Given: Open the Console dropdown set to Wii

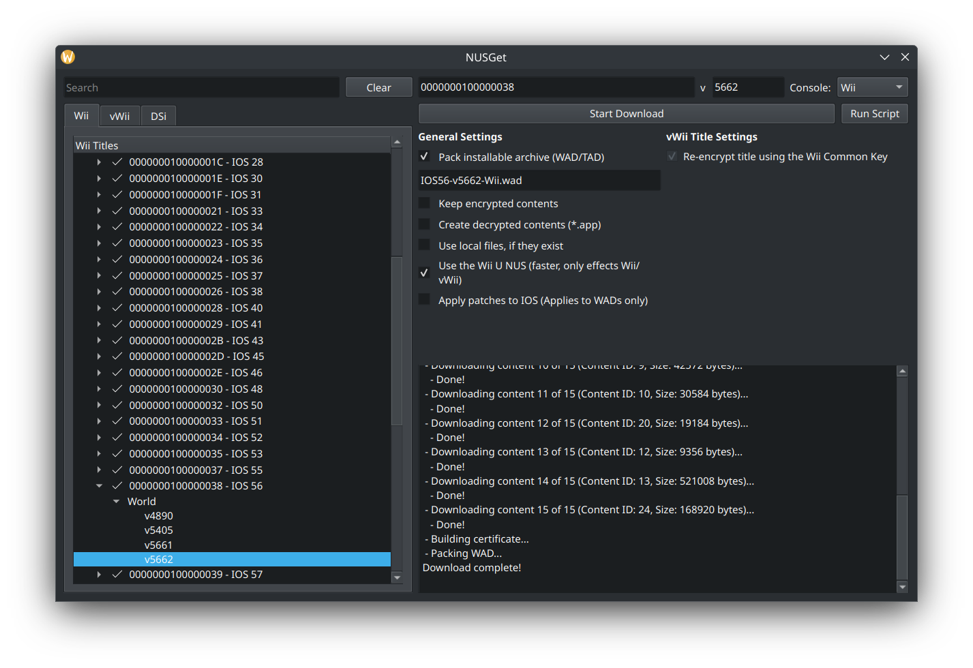Looking at the screenshot, I should (872, 87).
